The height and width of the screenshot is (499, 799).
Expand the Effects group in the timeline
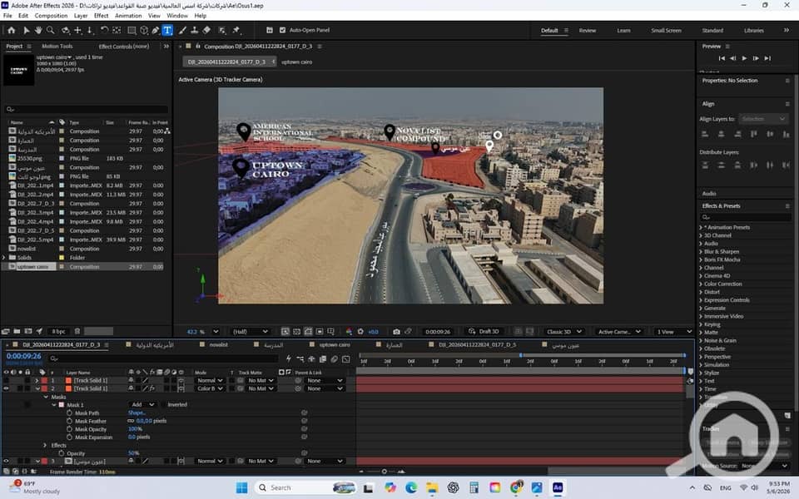pos(45,446)
